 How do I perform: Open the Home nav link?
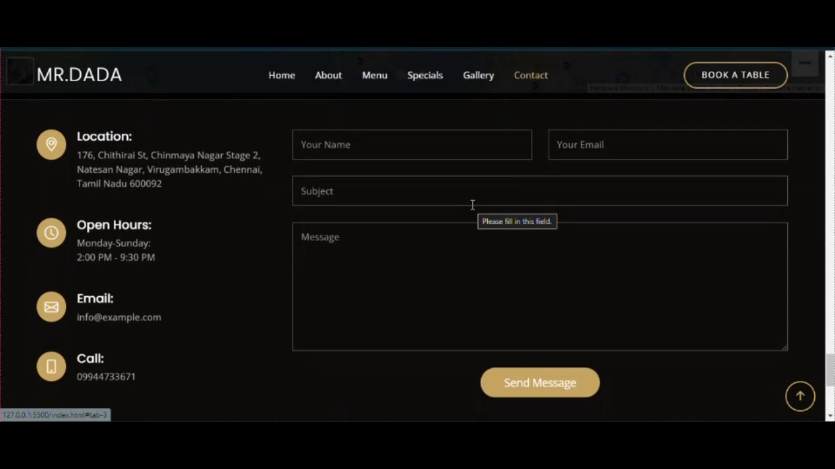[x=282, y=75]
